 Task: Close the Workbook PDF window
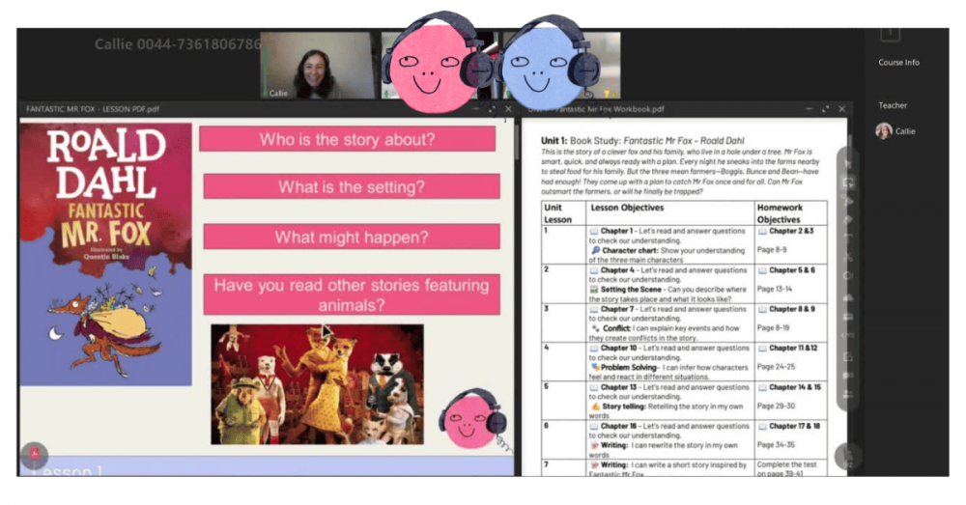841,109
